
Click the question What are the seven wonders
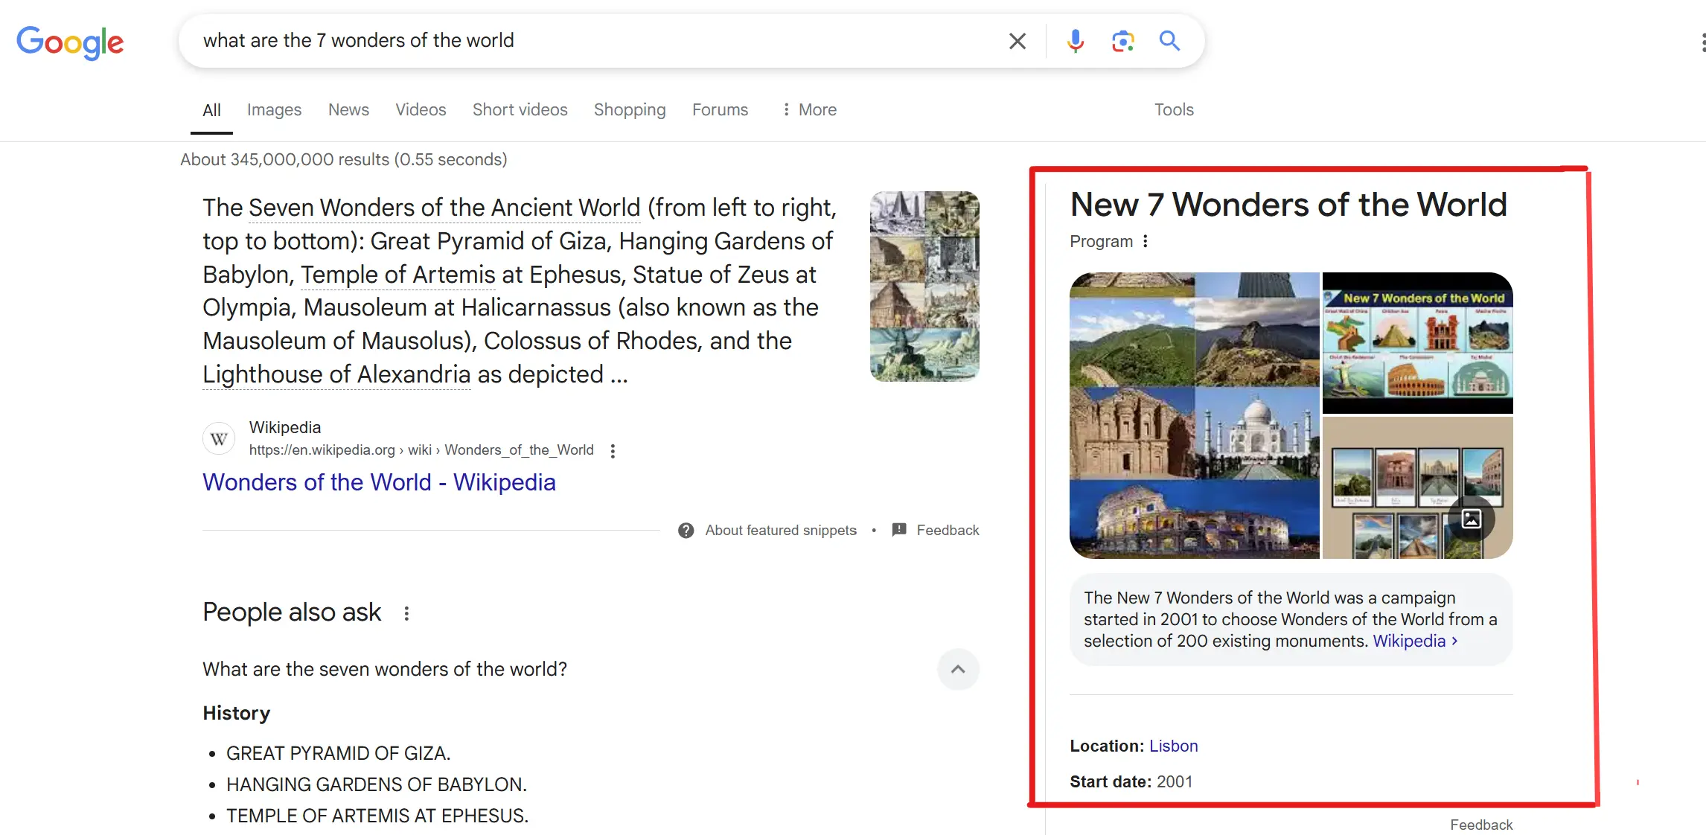click(x=385, y=669)
